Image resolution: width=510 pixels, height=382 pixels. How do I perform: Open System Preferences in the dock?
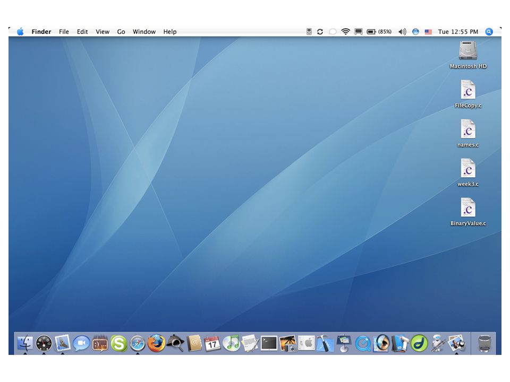click(307, 343)
